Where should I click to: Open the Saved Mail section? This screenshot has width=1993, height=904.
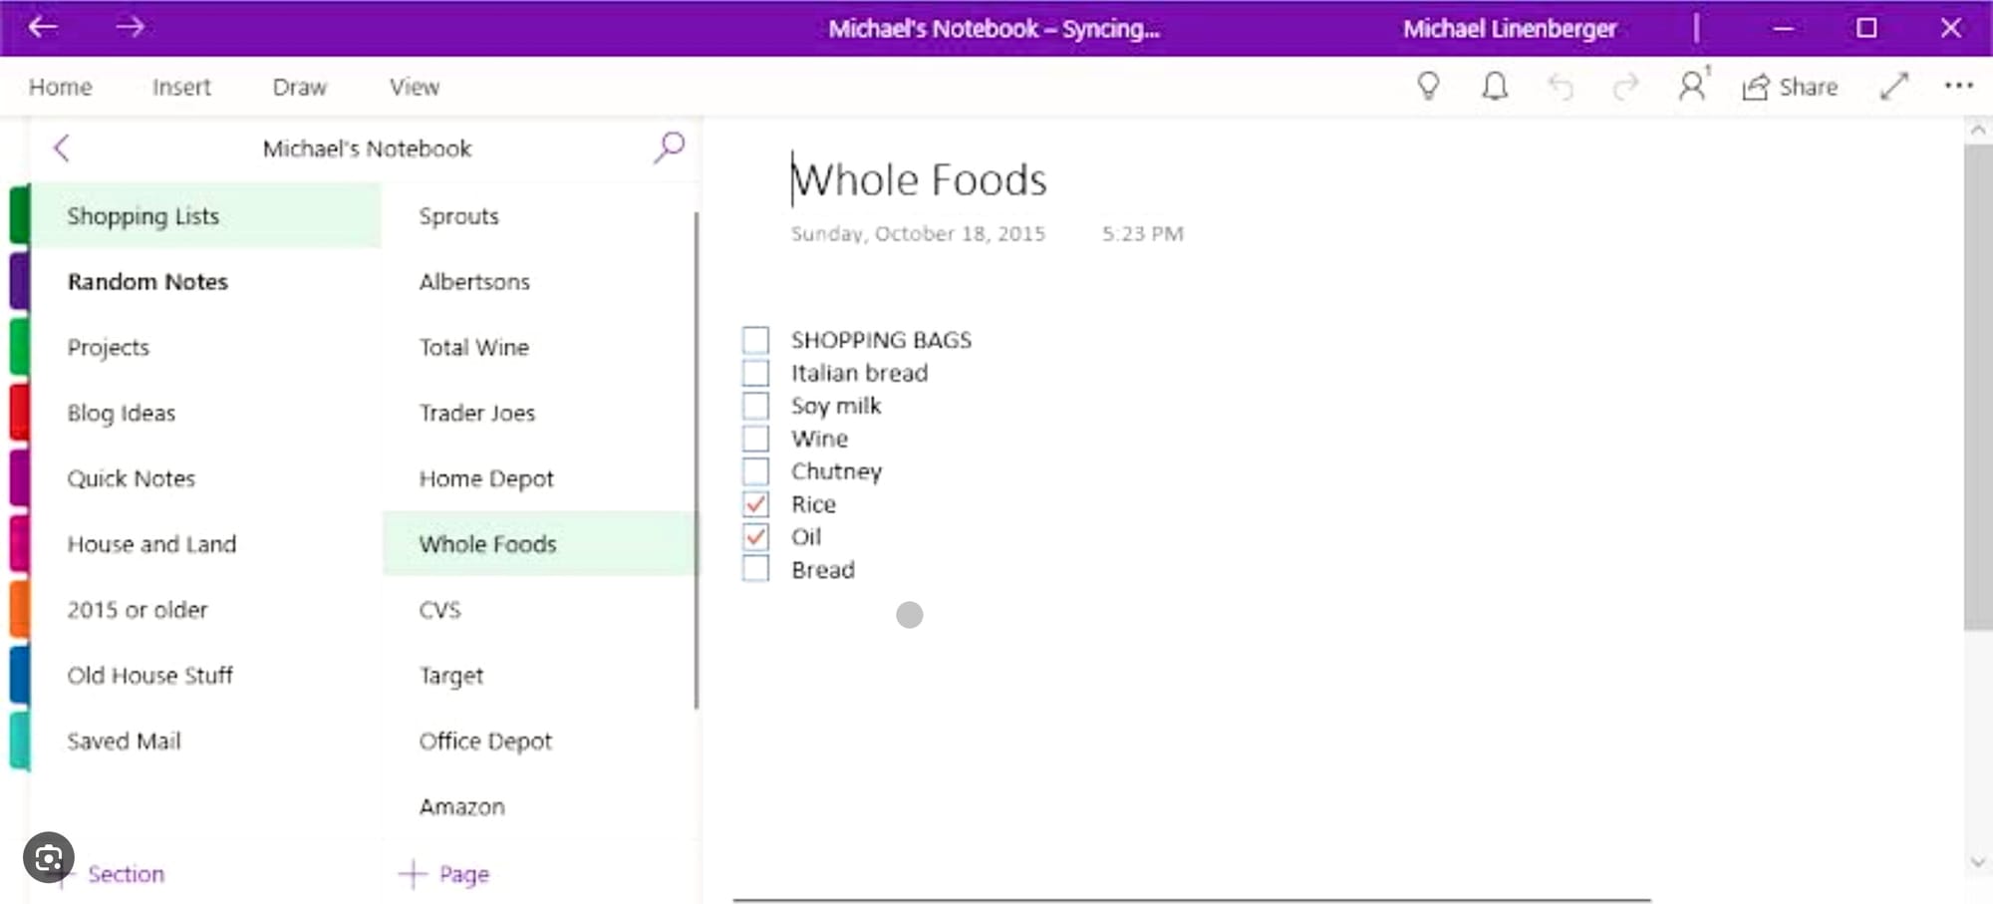pos(206,742)
